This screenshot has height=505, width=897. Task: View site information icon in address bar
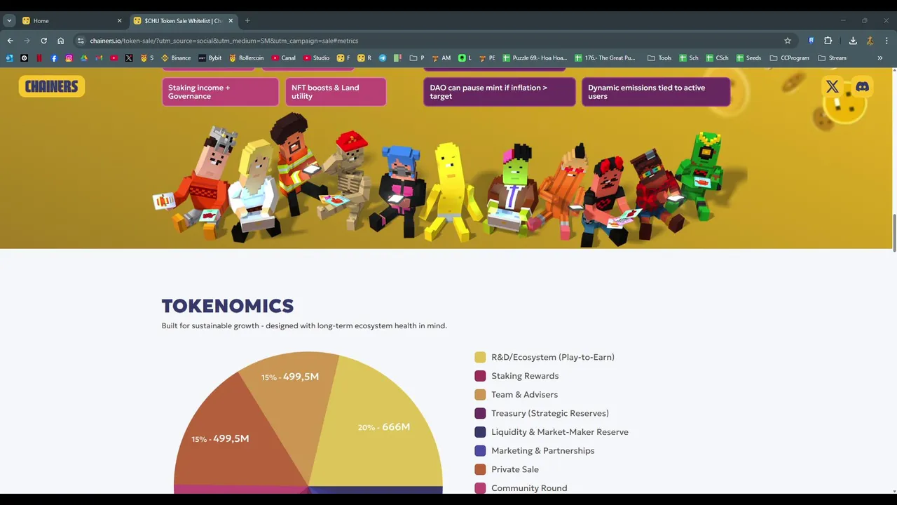tap(81, 41)
